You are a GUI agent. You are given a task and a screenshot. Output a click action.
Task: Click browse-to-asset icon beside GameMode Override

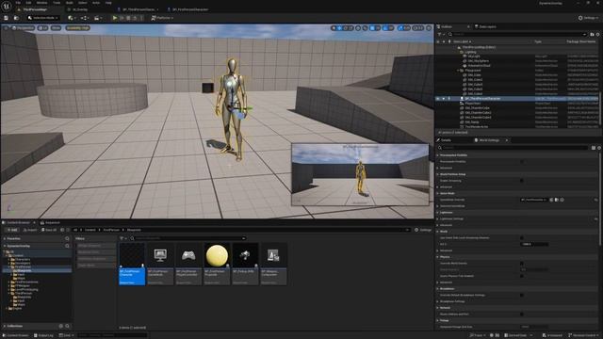tap(557, 200)
